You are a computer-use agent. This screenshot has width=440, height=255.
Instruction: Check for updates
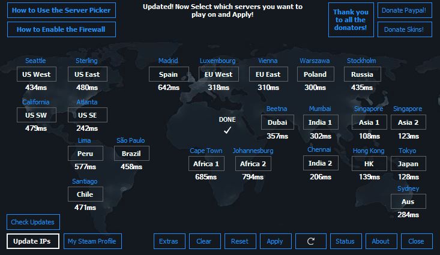click(32, 222)
